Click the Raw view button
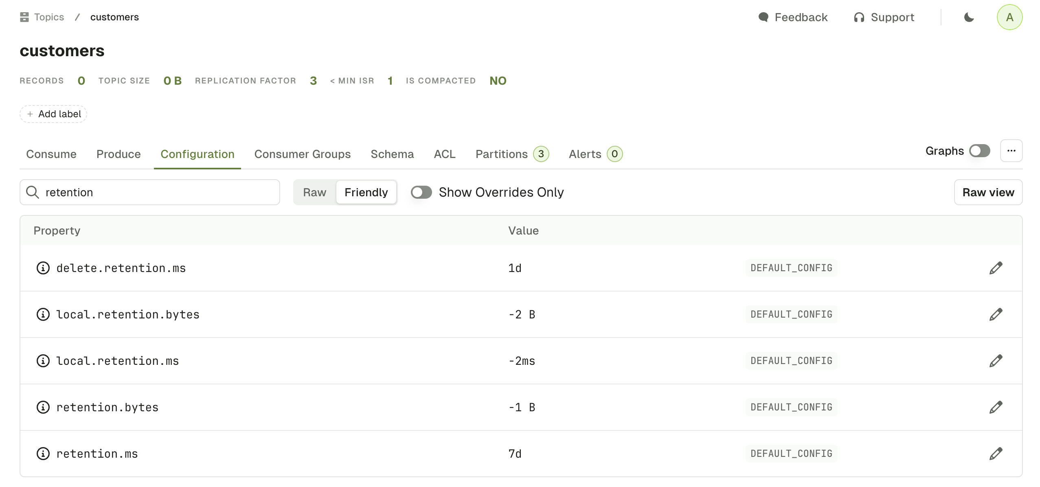The height and width of the screenshot is (487, 1040). point(988,192)
